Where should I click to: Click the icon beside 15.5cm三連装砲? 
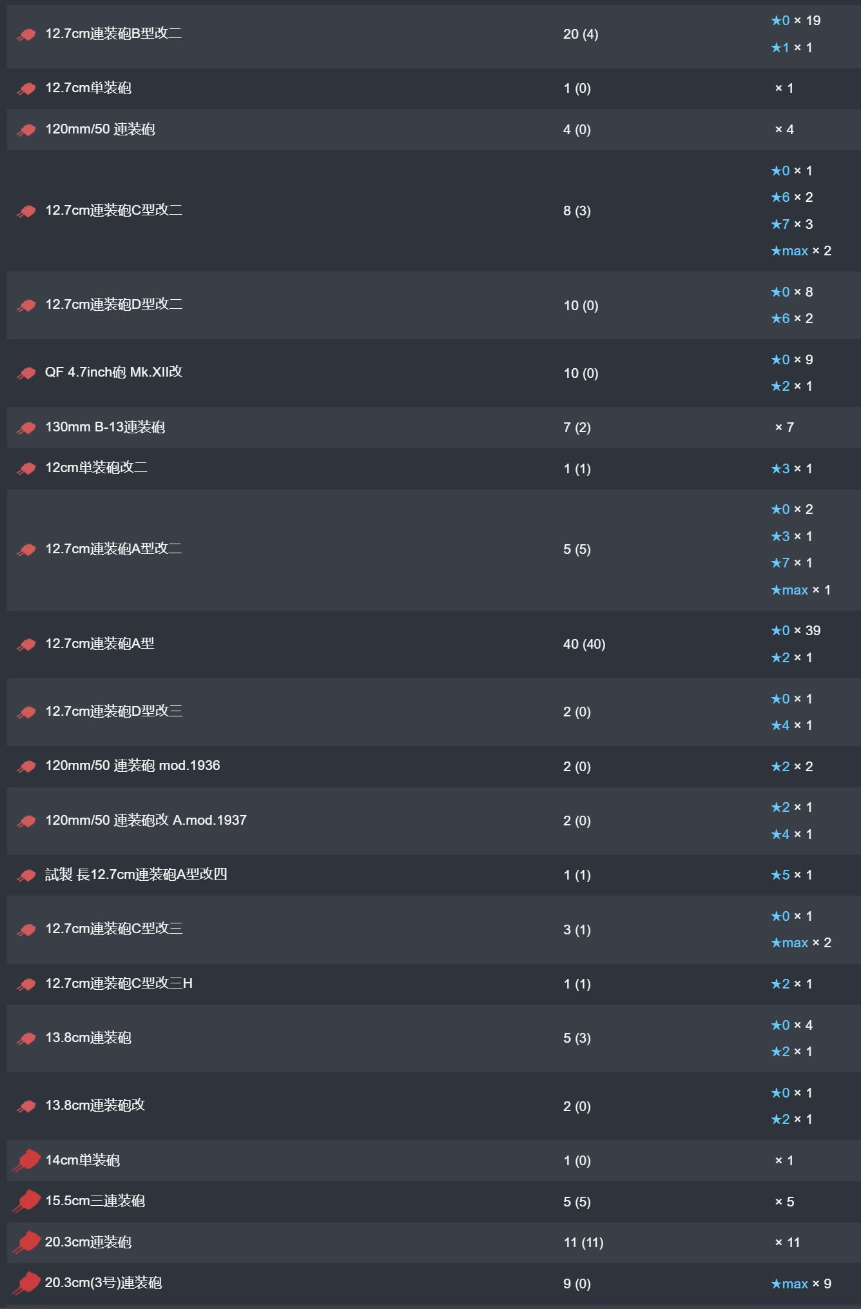(26, 1201)
